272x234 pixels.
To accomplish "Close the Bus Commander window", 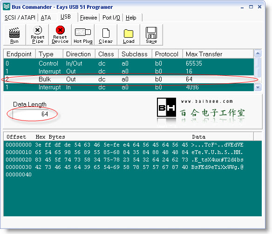I will pyautogui.click(x=259, y=7).
